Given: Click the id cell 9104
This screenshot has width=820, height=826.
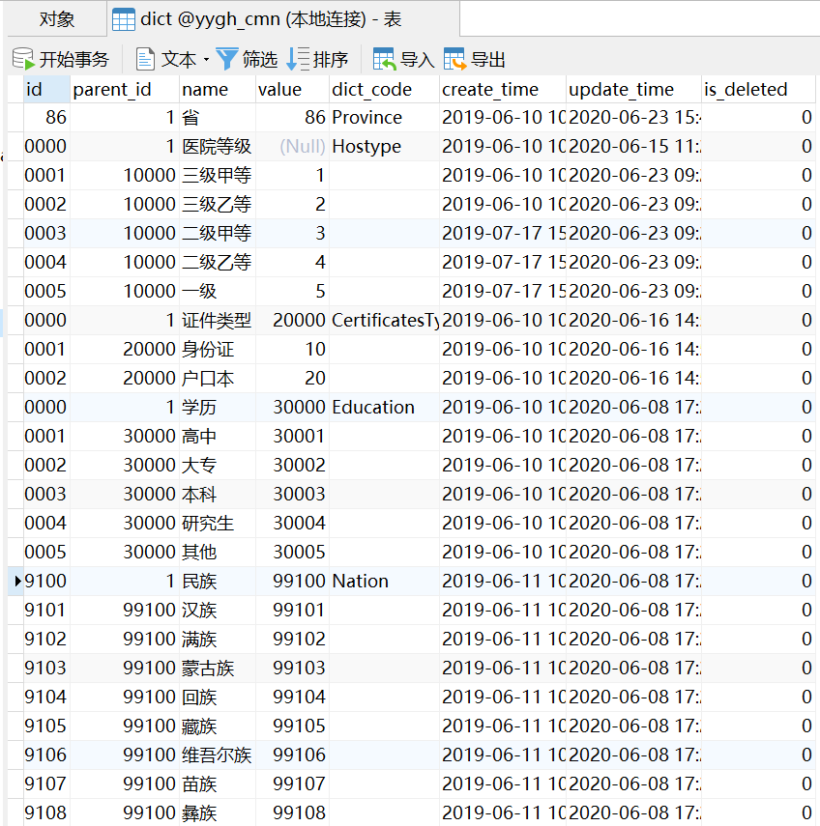Looking at the screenshot, I should [x=46, y=697].
